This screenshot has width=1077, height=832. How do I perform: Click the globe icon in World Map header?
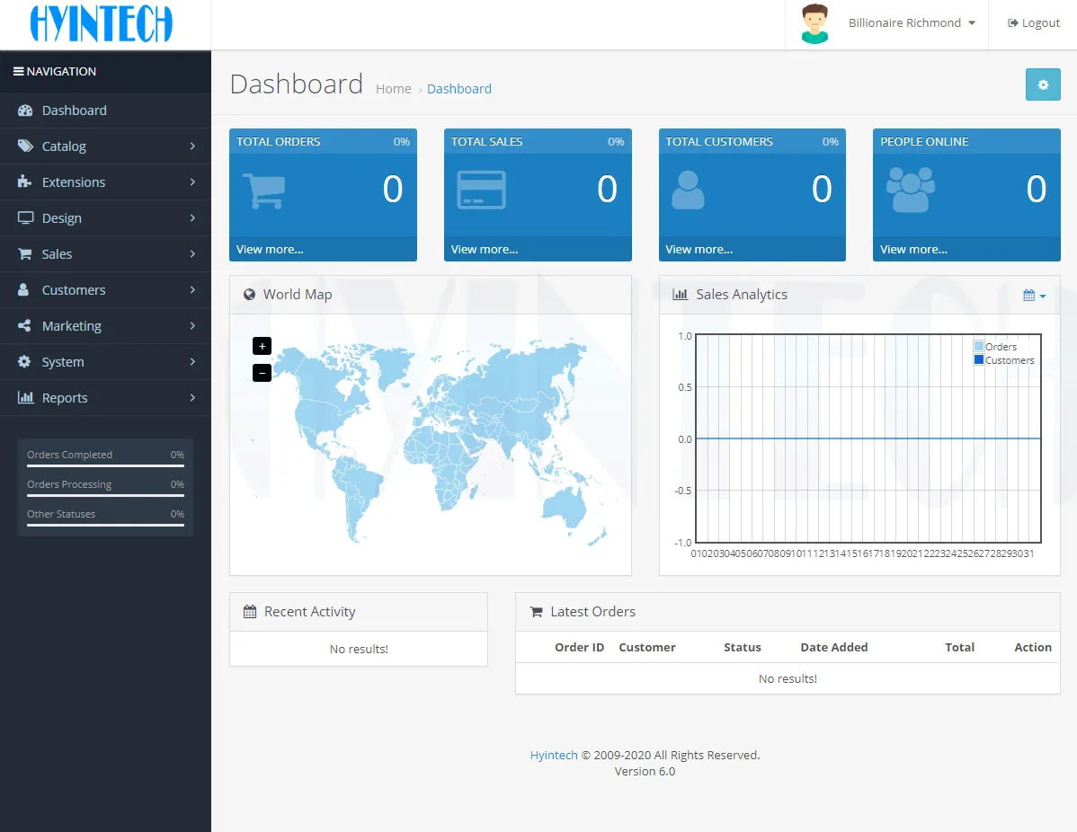pos(249,294)
